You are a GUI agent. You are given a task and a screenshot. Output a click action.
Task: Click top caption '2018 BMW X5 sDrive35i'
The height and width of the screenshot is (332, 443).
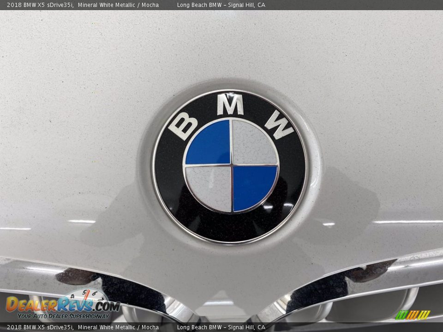[x=40, y=5]
